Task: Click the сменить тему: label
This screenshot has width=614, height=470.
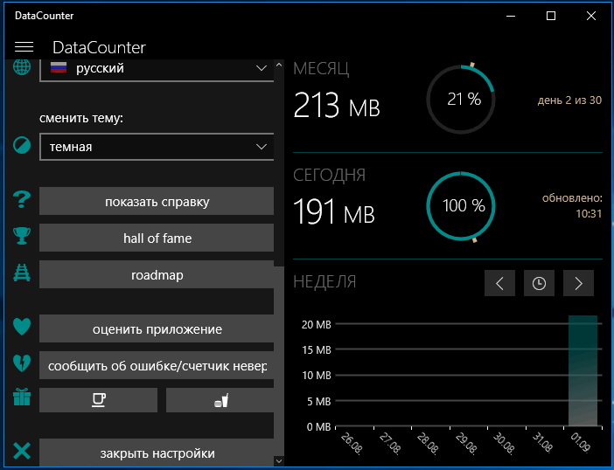Action: tap(81, 118)
